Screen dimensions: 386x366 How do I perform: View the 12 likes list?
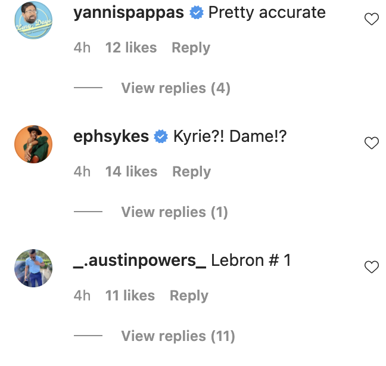point(131,48)
